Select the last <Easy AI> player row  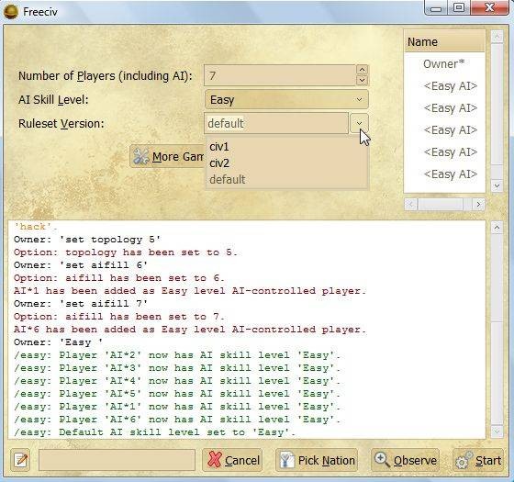pyautogui.click(x=444, y=174)
